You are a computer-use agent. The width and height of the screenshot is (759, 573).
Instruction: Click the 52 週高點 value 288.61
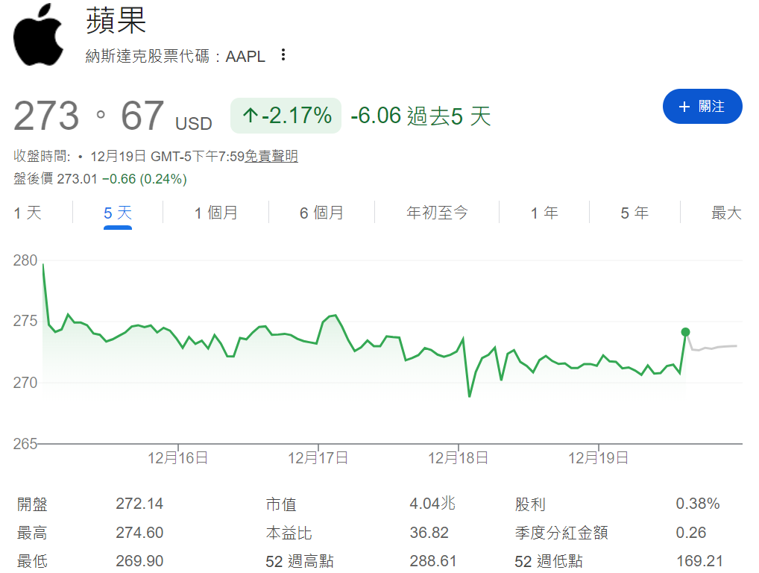tap(432, 560)
